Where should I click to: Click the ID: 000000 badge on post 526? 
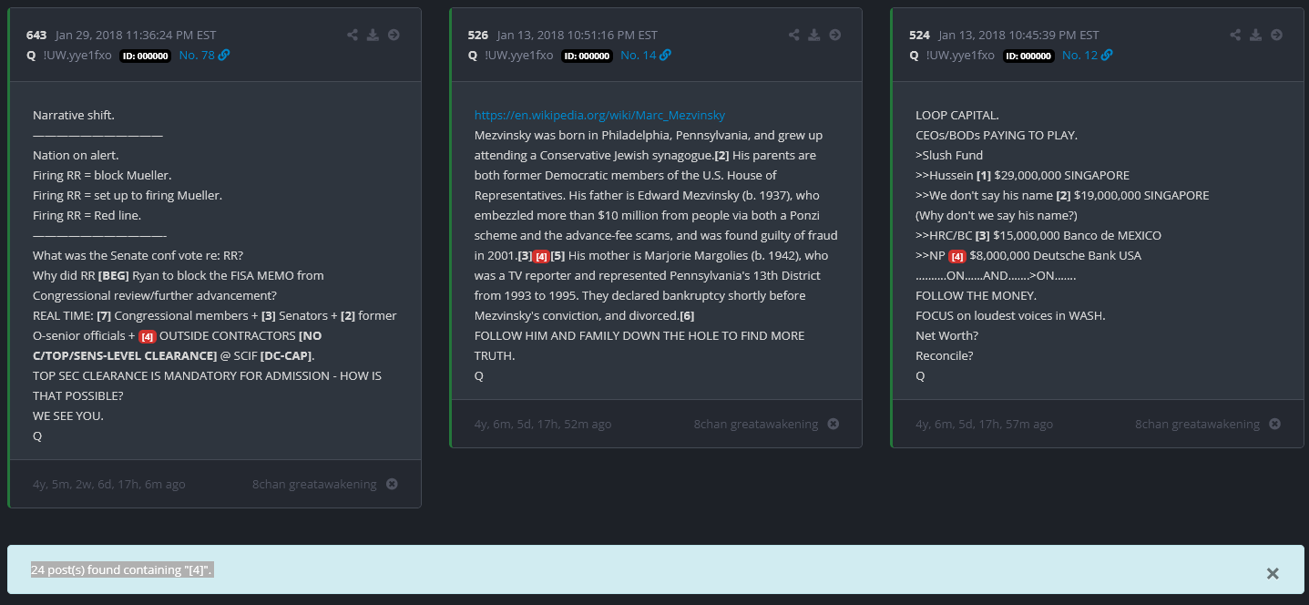coord(586,56)
